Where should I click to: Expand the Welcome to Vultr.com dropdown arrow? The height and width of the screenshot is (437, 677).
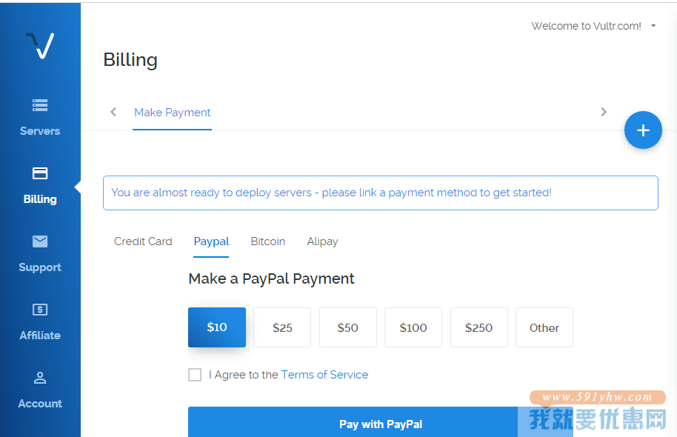[654, 26]
